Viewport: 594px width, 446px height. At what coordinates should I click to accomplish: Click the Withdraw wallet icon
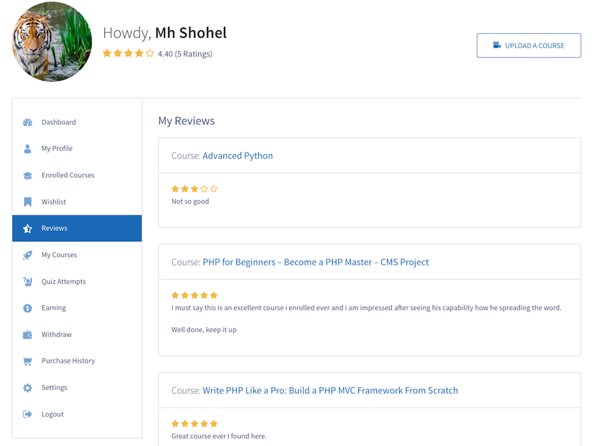(28, 335)
